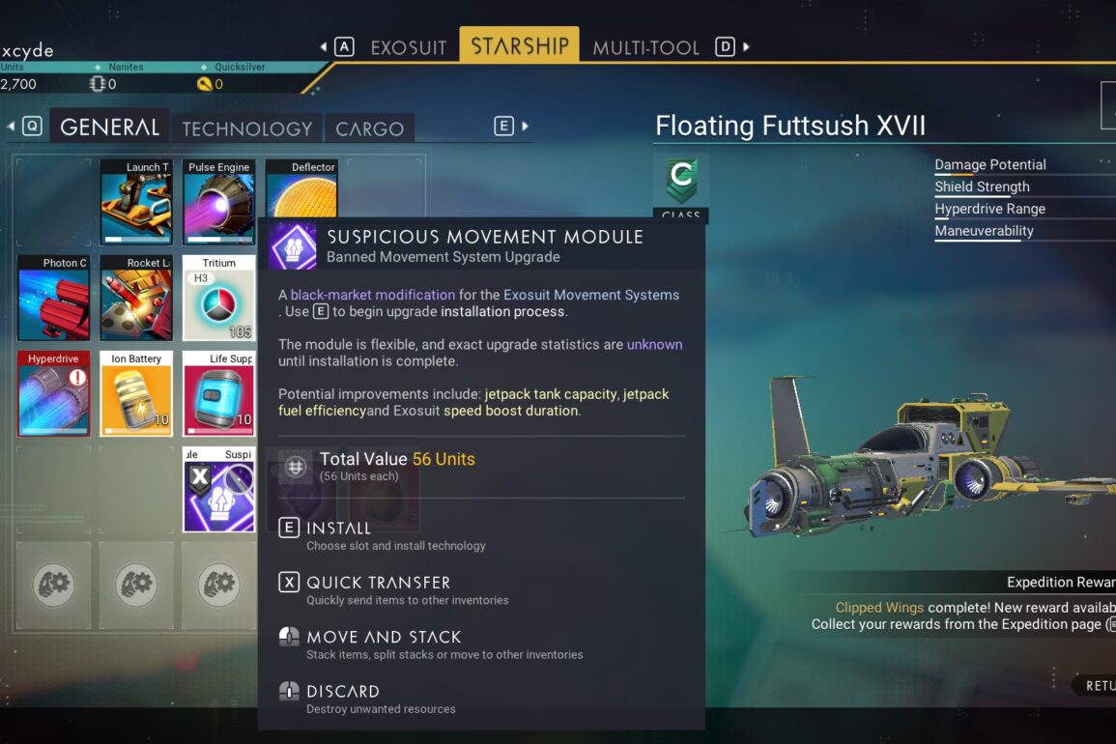Select the Tritium resource stack
The image size is (1116, 744).
point(218,298)
